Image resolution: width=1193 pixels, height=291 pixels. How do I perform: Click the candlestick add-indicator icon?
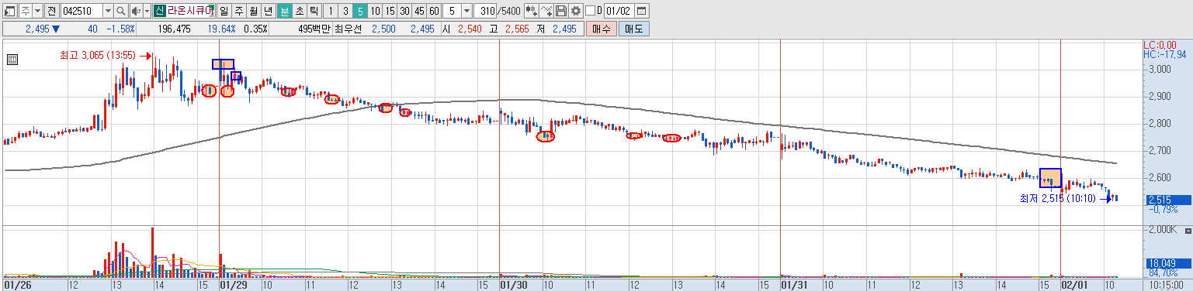531,12
